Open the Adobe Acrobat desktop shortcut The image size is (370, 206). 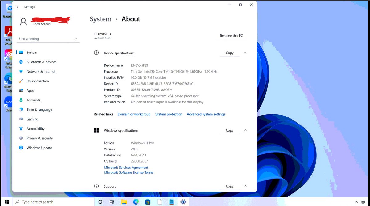[x=8, y=35]
